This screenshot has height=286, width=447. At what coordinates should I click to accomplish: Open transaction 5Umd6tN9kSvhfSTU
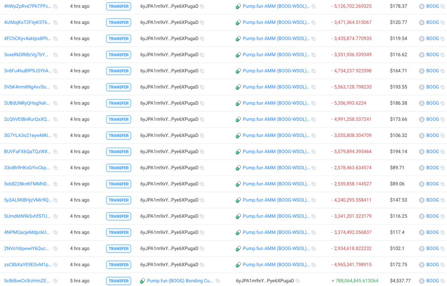(x=27, y=216)
